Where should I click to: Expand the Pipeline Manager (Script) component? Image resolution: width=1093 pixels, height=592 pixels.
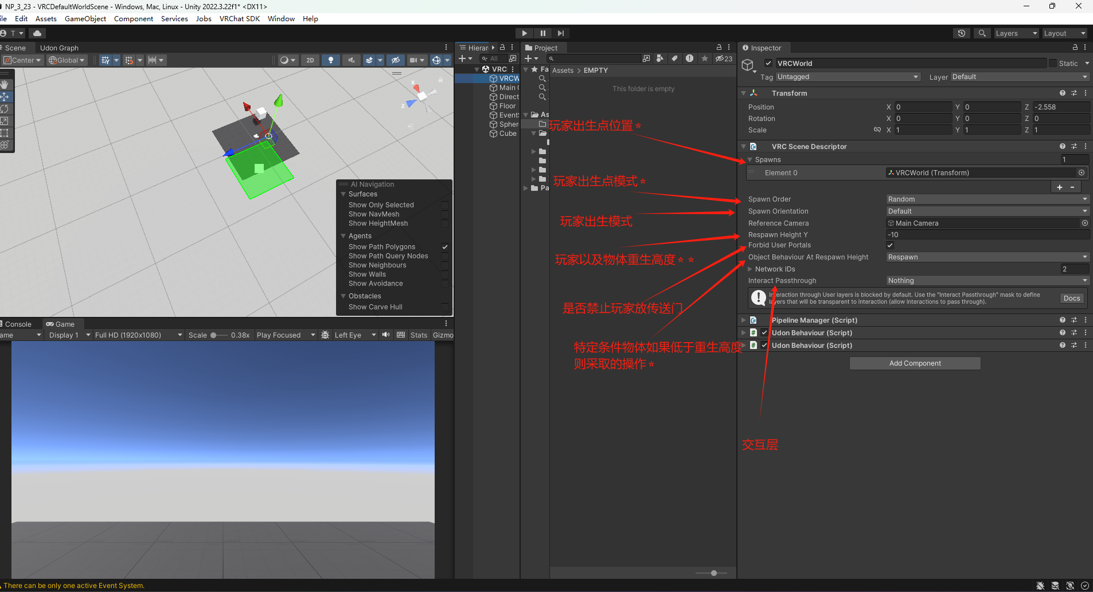point(744,320)
